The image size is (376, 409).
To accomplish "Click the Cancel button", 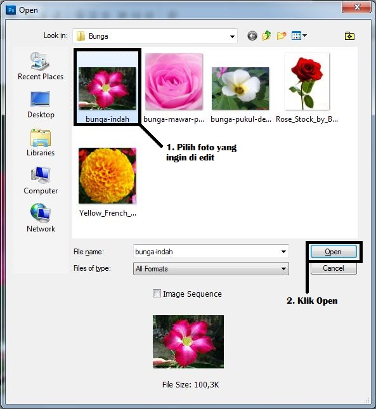I will click(x=334, y=268).
